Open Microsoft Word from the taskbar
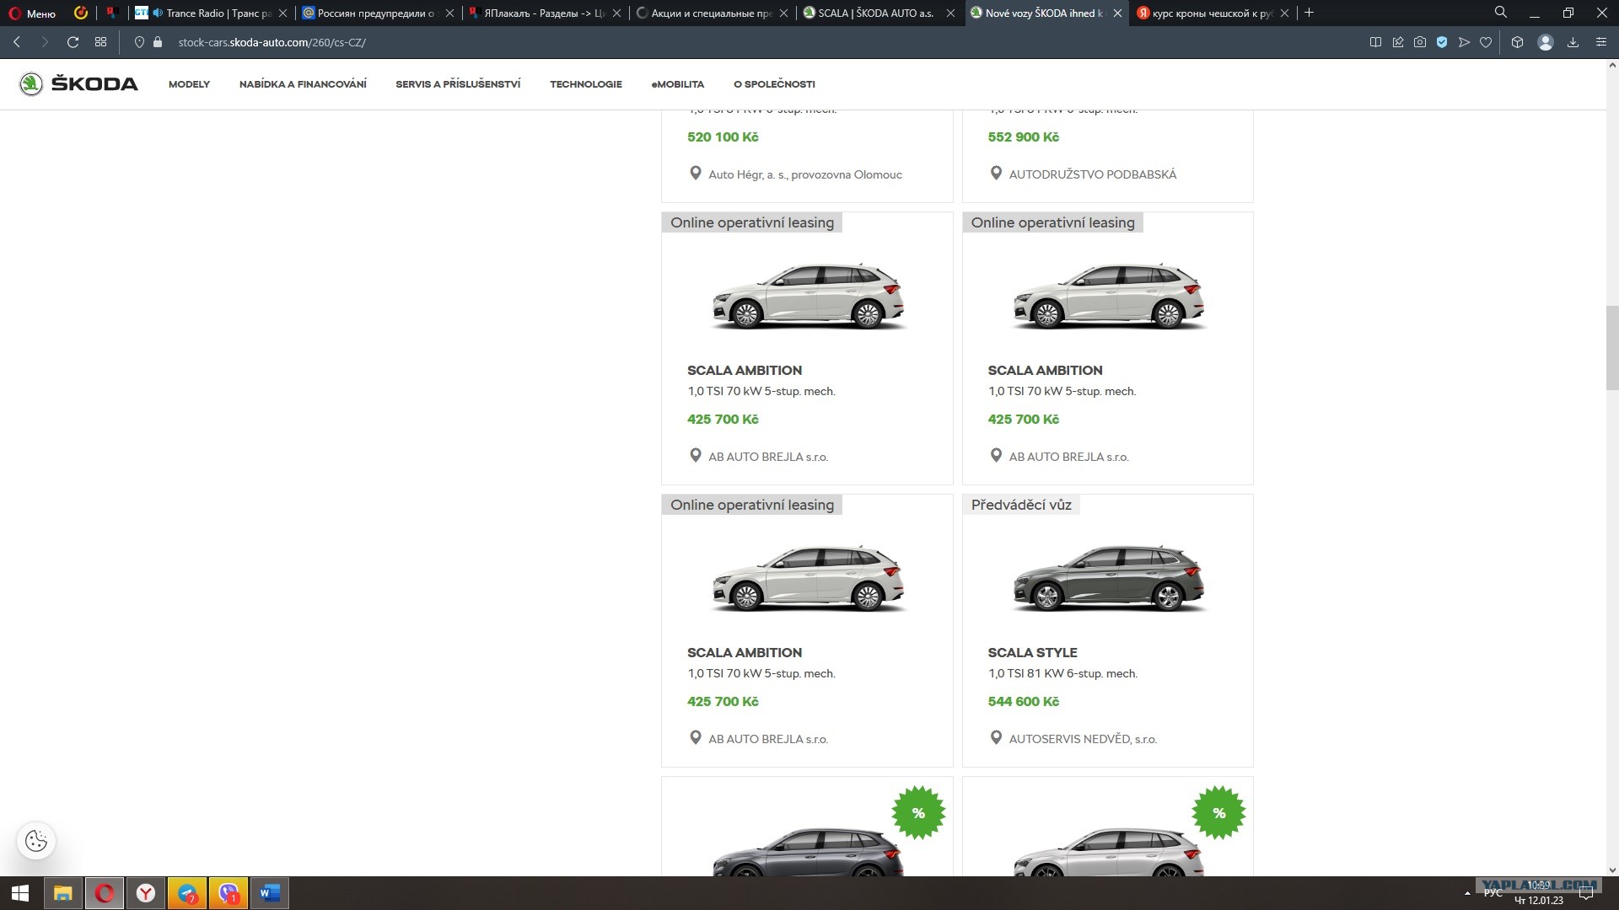The height and width of the screenshot is (910, 1619). [x=270, y=893]
